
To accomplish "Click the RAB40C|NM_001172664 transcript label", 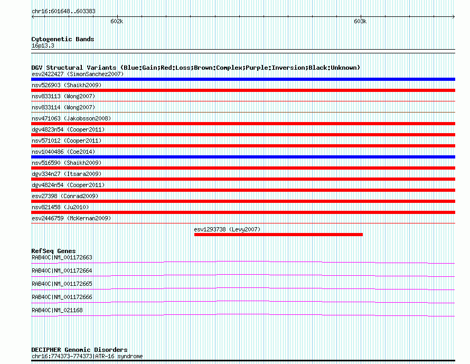I will tap(62, 270).
